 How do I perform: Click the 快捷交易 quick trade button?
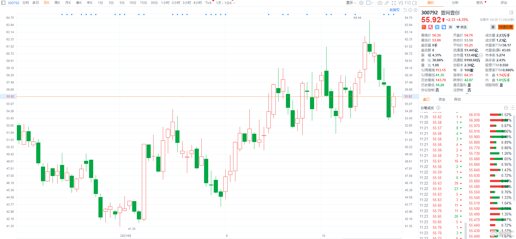pos(506,27)
